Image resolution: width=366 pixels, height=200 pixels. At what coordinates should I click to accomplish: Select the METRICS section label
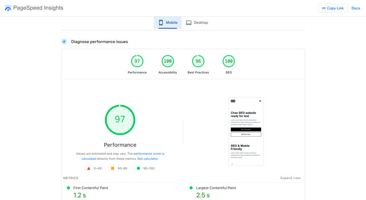[x=71, y=178]
